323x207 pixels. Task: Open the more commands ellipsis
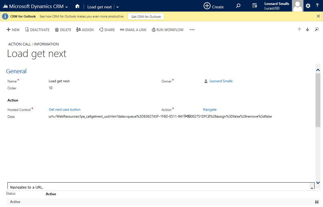192,30
